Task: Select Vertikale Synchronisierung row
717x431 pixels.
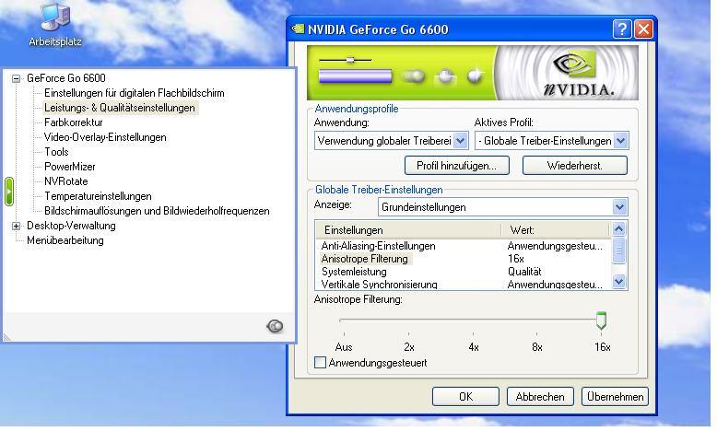Action: point(464,285)
